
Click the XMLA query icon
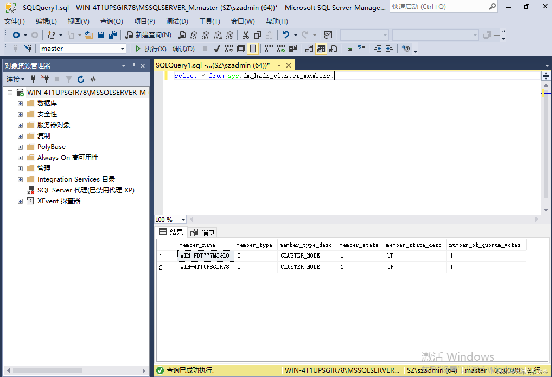click(218, 35)
